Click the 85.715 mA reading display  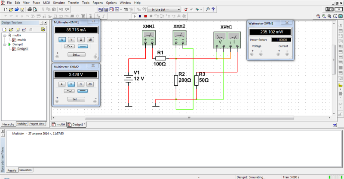76,30
